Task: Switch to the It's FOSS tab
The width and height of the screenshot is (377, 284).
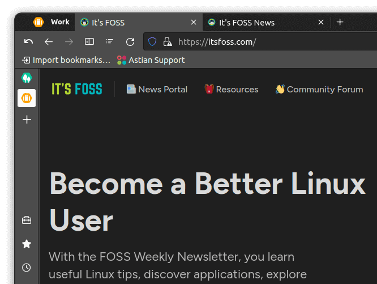Action: (x=139, y=22)
